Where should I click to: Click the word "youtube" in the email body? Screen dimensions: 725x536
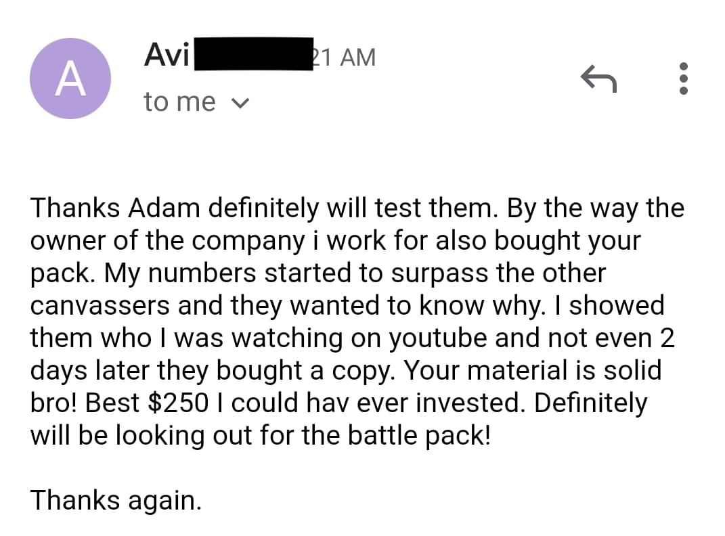click(x=437, y=338)
